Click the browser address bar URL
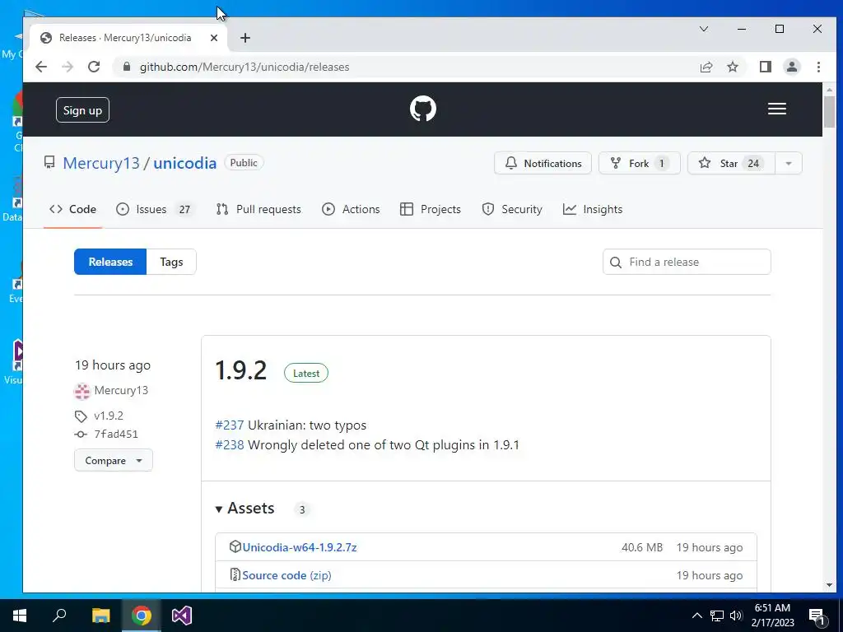This screenshot has width=843, height=632. pos(245,67)
